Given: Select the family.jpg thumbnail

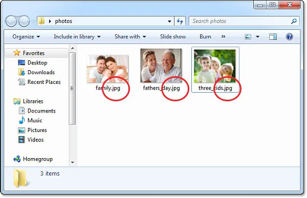Looking at the screenshot, I should pos(107,69).
